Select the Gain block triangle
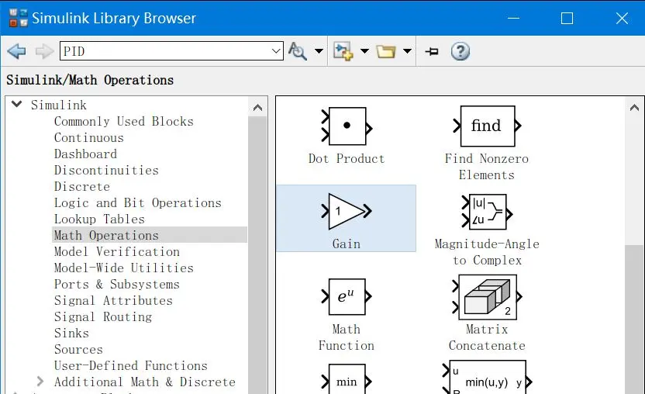Viewport: 645px width, 394px height. tap(347, 211)
